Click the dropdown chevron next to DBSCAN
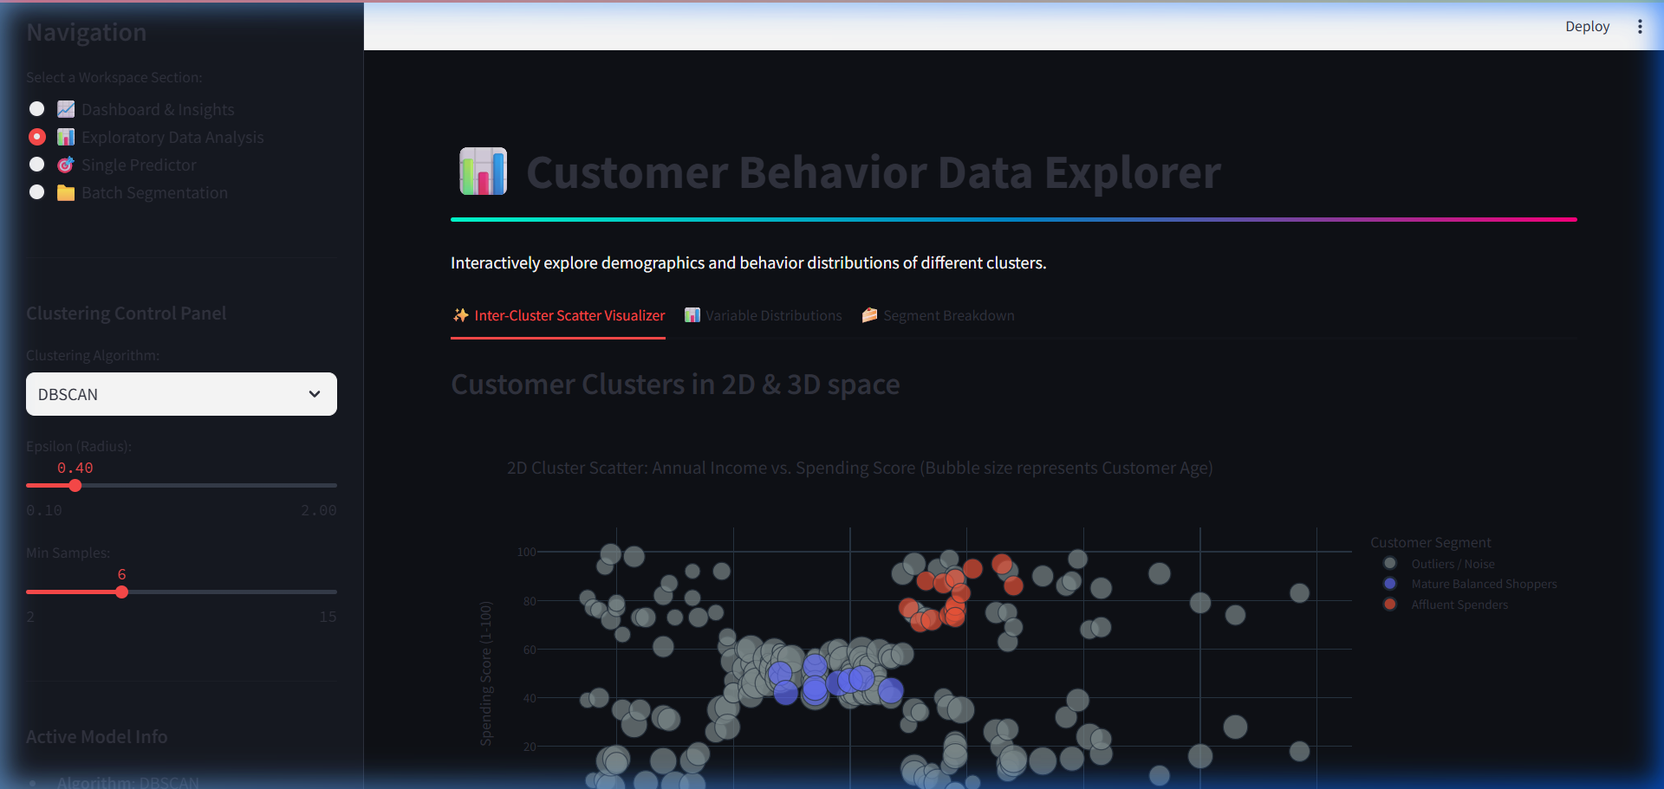The width and height of the screenshot is (1664, 789). (315, 394)
